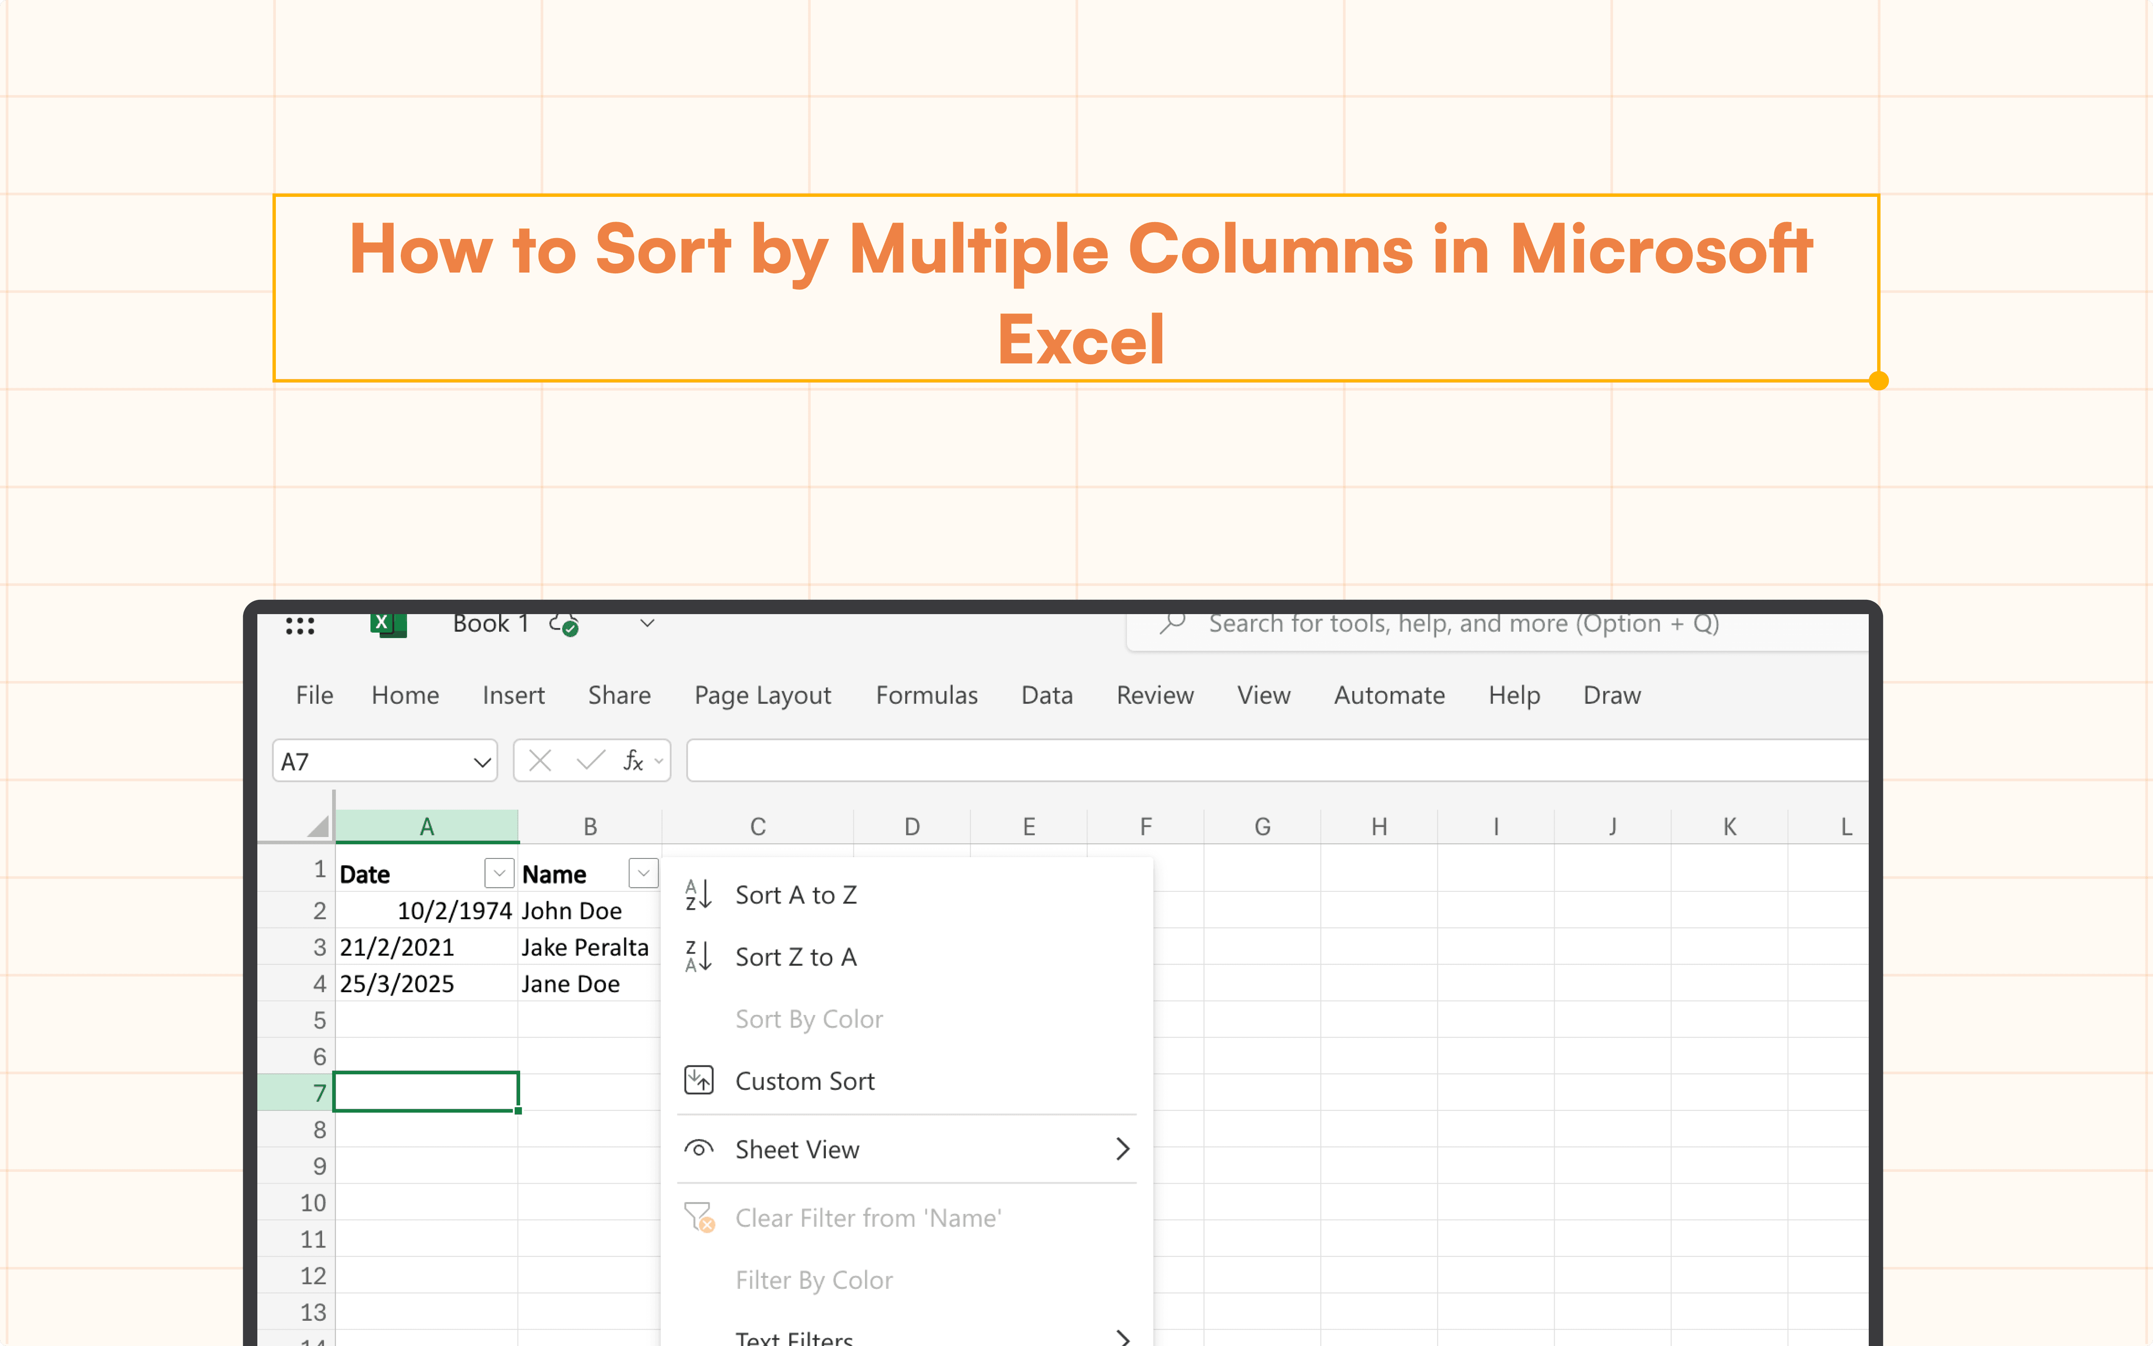Open the View tab
Viewport: 2153px width, 1346px height.
point(1263,695)
